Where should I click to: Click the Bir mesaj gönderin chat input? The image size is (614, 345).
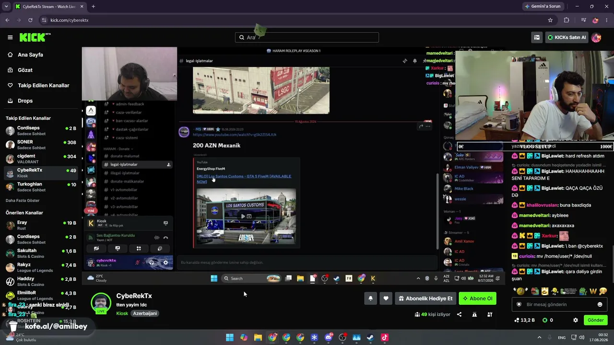[x=559, y=304]
